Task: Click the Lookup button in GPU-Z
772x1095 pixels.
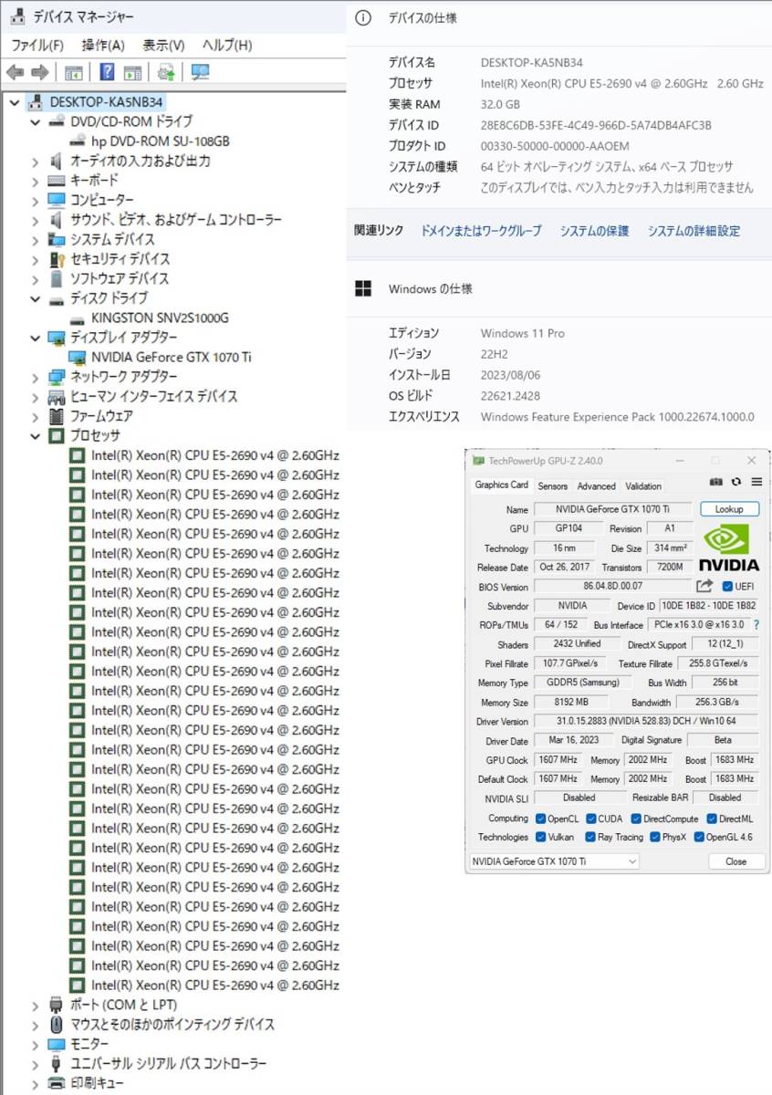Action: tap(729, 509)
